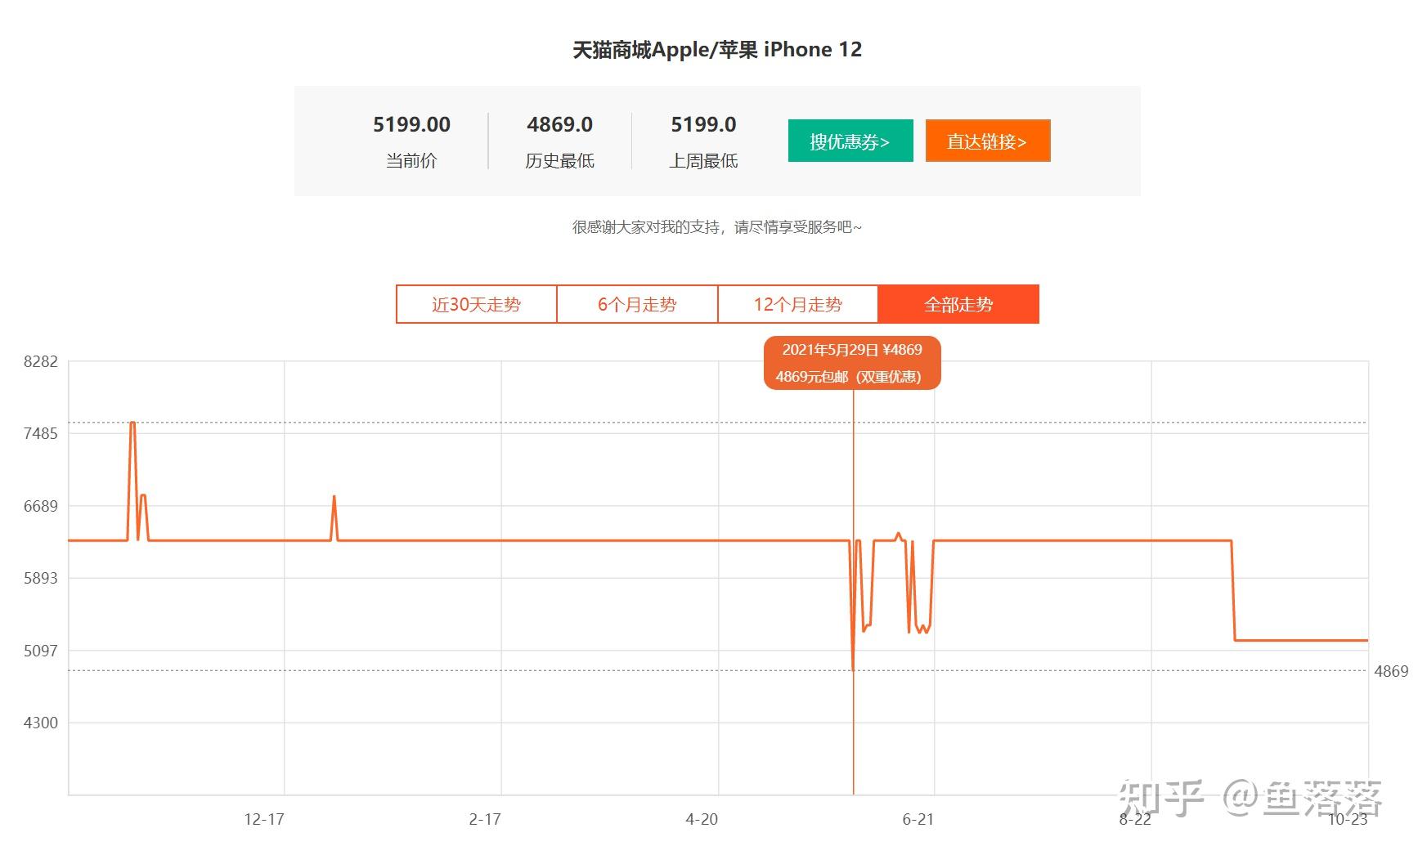Click the 4869 dotted-line label at right
The width and height of the screenshot is (1418, 855).
tap(1391, 671)
